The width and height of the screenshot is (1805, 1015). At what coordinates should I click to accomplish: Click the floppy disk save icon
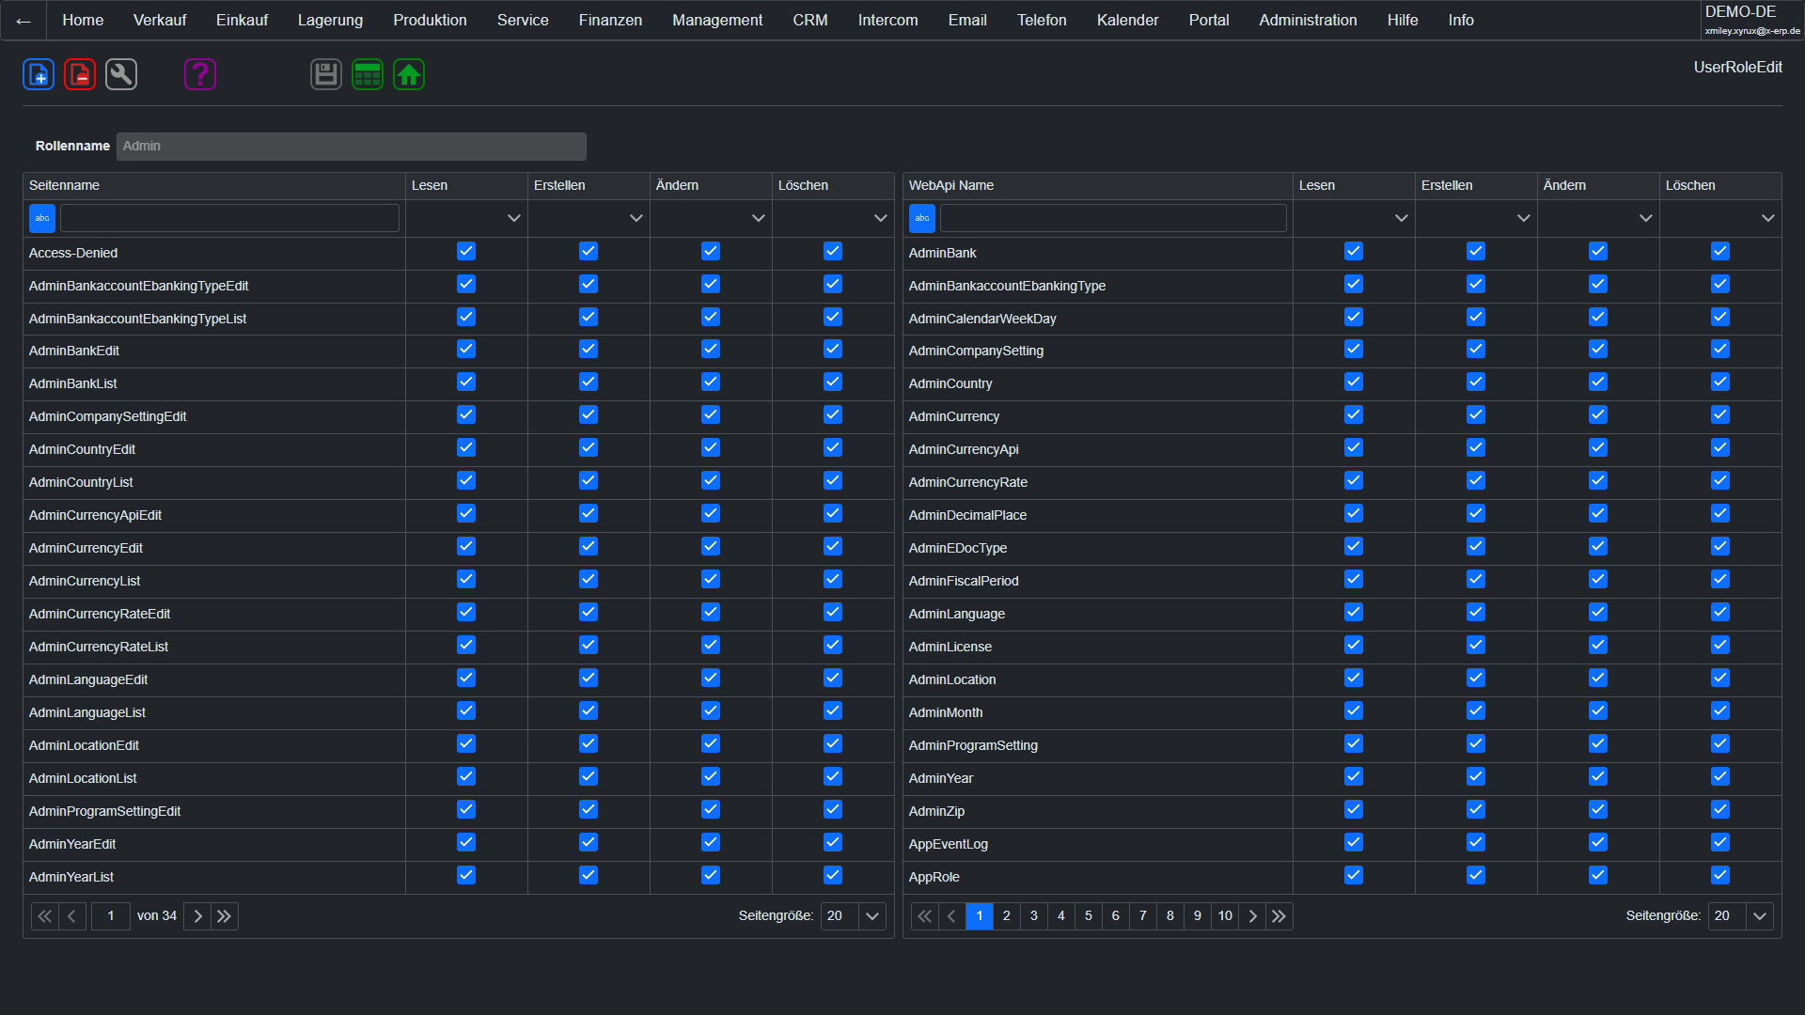326,74
